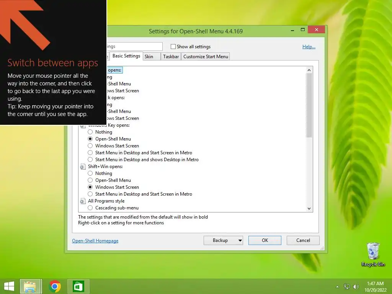Switch to the Taskbar tab

pyautogui.click(x=171, y=57)
